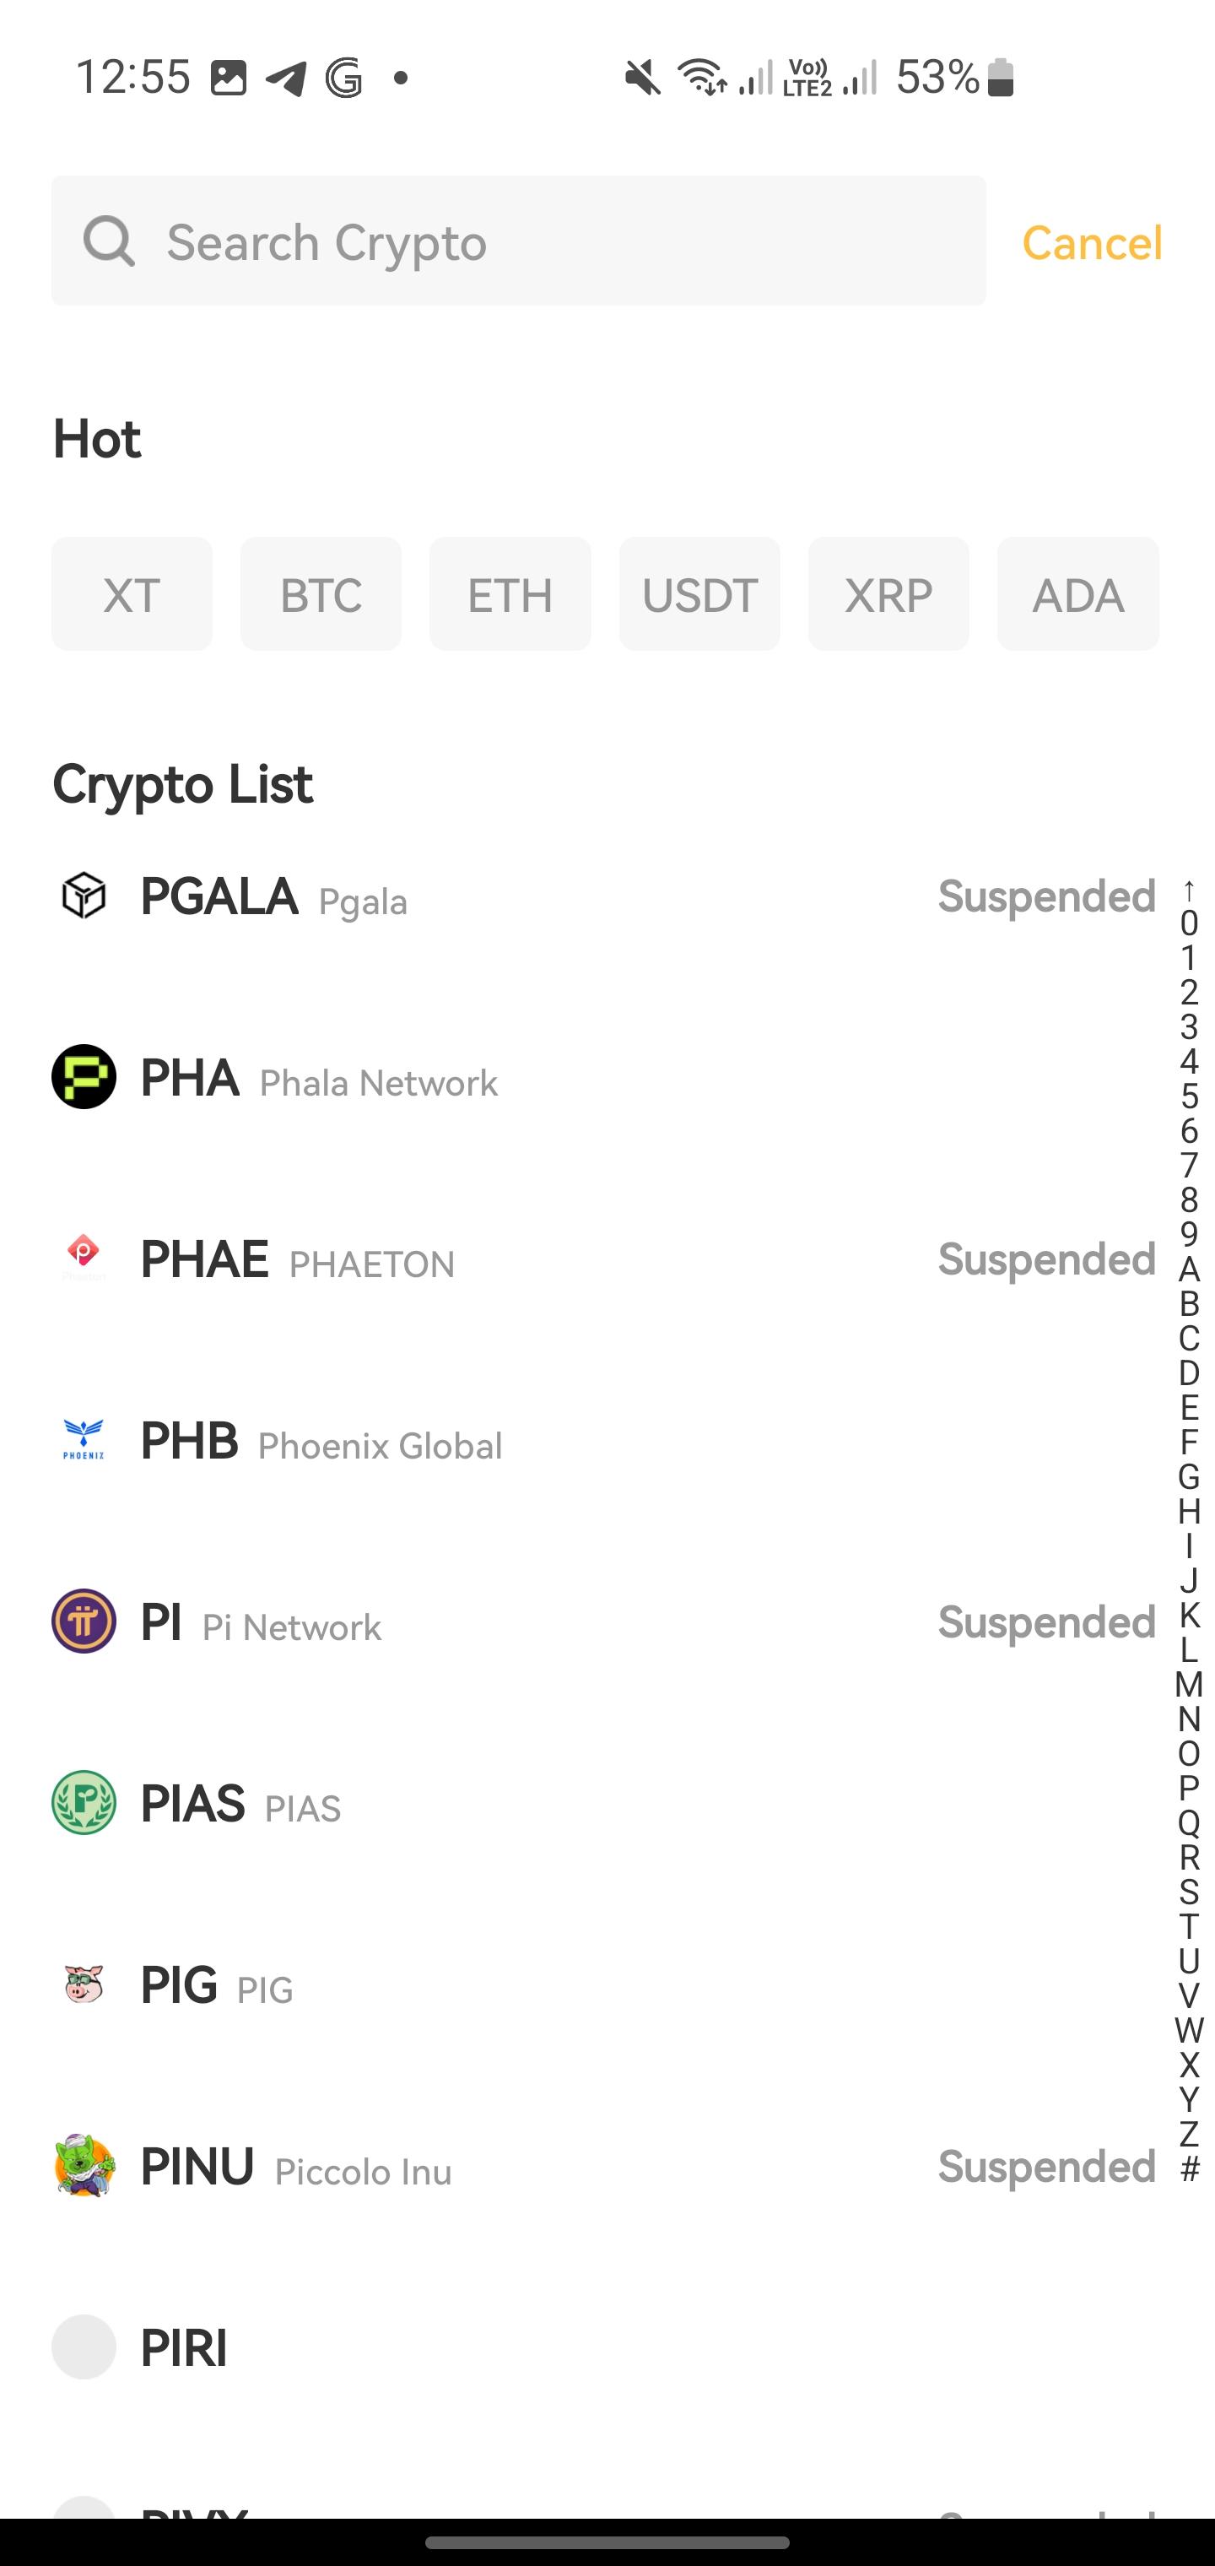The height and width of the screenshot is (2566, 1215).
Task: Jump to letter X in index
Action: 1188,2064
